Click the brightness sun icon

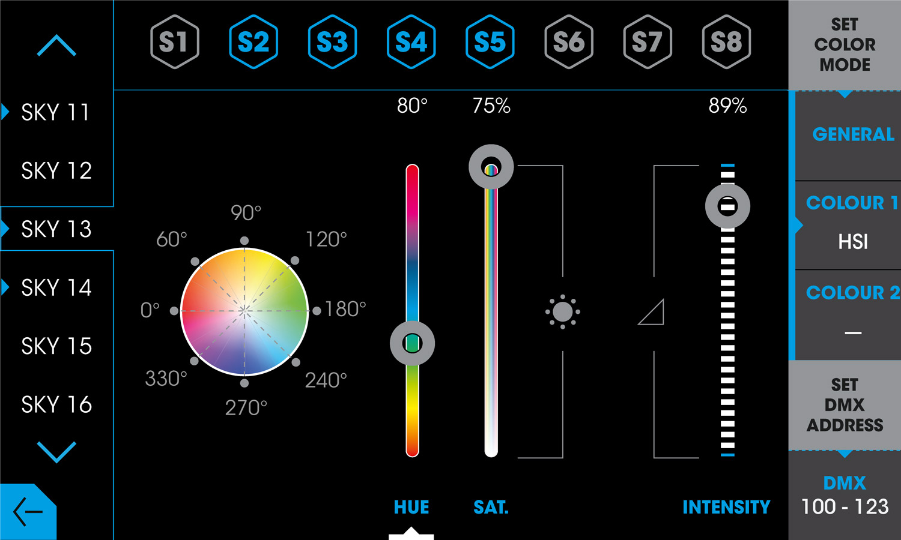tap(562, 312)
